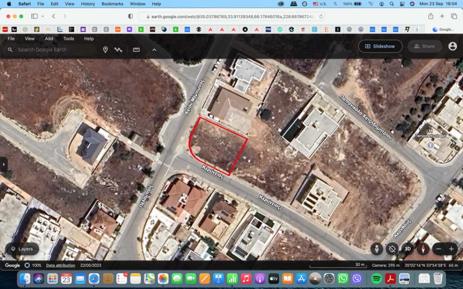The height and width of the screenshot is (289, 463).
Task: Open the Data attribution link
Action: point(61,265)
